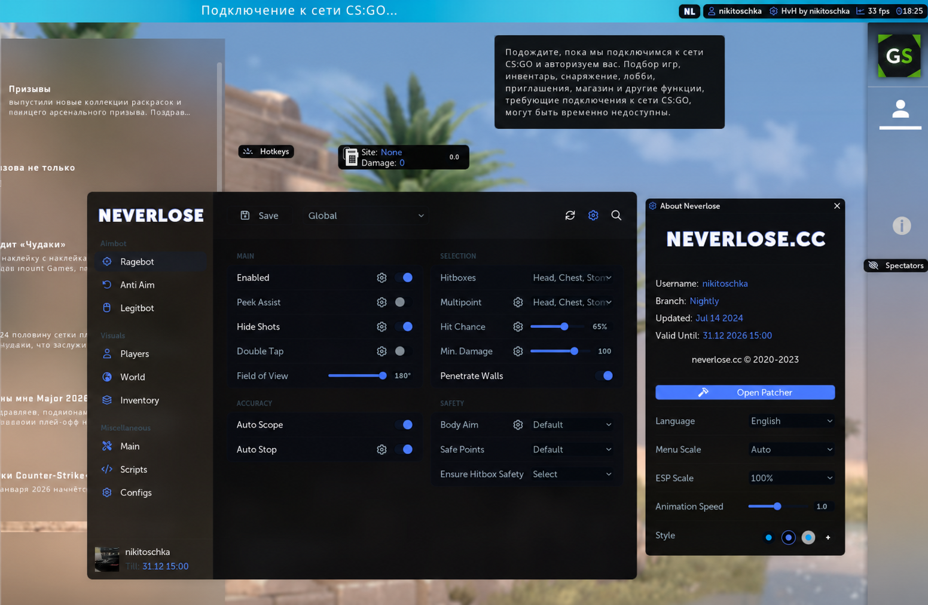
Task: Toggle the Auto Stop switch
Action: point(404,450)
